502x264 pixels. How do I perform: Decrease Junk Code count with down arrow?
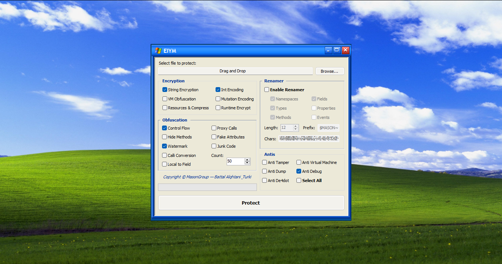tap(247, 163)
